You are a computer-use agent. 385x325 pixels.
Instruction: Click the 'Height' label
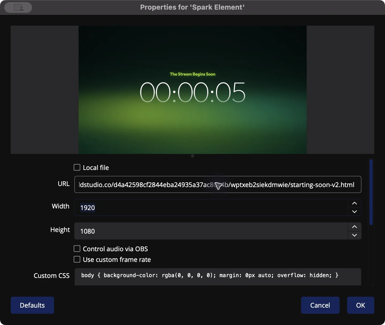point(60,230)
